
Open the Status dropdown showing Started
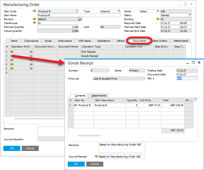coord(190,15)
